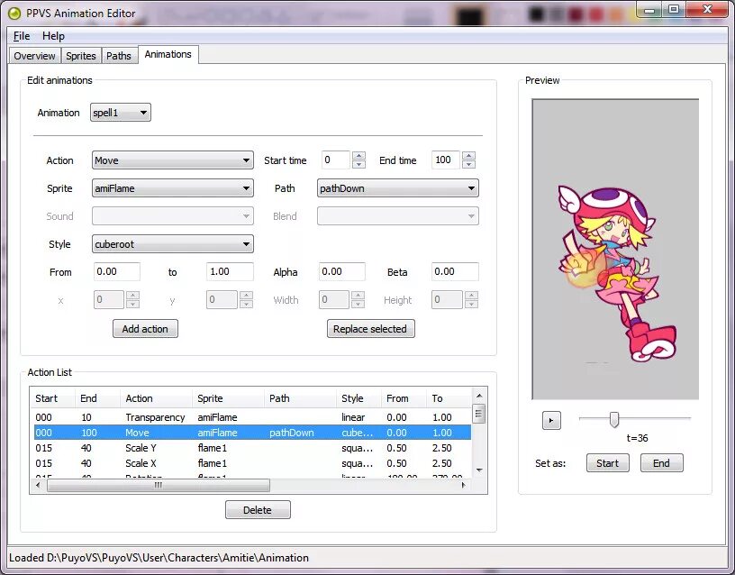Open the Sprite dropdown showing amiFlame
Viewport: 735px width, 575px height.
173,188
